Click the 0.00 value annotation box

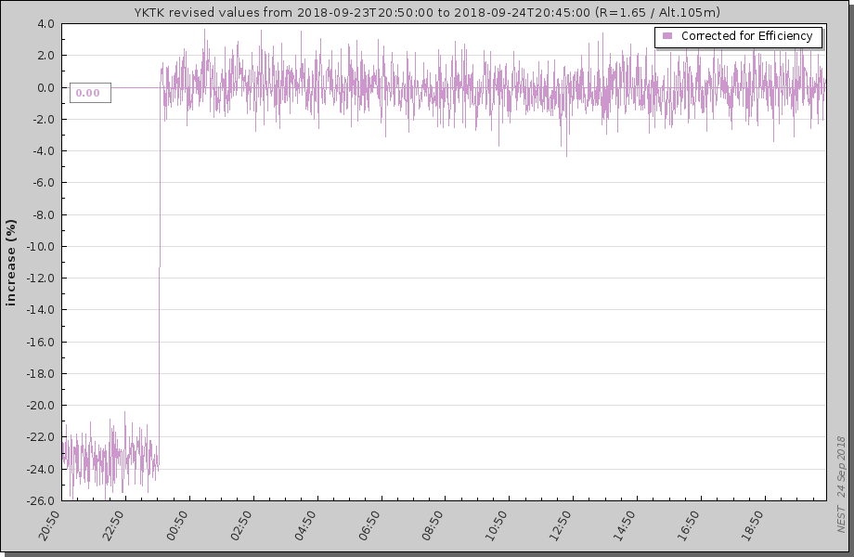tap(90, 93)
